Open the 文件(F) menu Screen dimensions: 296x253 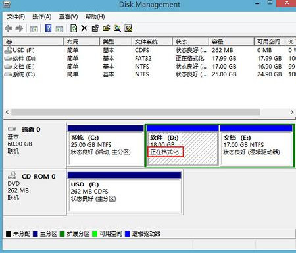(16, 16)
